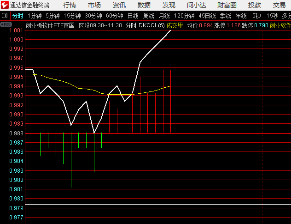Image resolution: width=291 pixels, height=224 pixels.
Task: Open the 投教 menu
Action: pyautogui.click(x=255, y=5)
